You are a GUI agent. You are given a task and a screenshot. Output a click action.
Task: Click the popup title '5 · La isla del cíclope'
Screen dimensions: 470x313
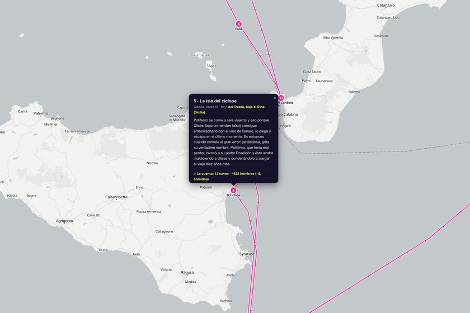[215, 101]
